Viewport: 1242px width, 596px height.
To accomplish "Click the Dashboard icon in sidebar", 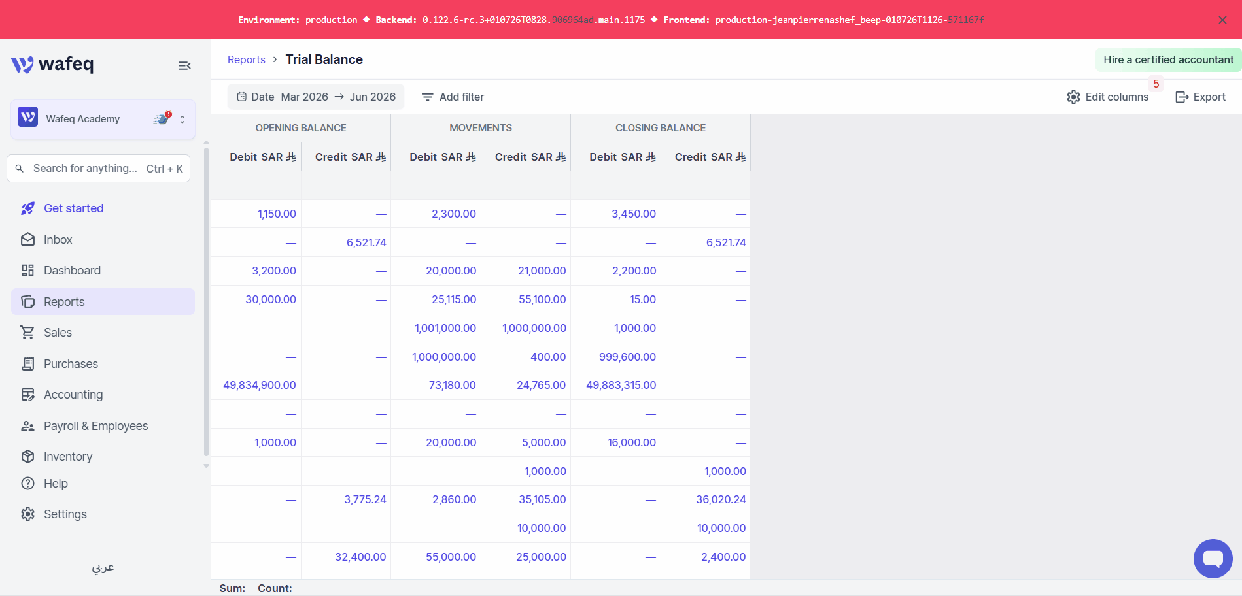I will (27, 271).
